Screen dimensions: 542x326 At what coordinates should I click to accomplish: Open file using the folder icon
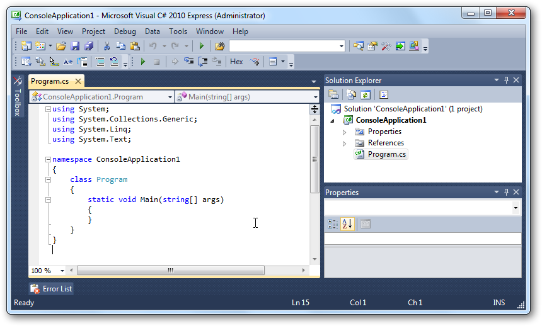click(61, 46)
